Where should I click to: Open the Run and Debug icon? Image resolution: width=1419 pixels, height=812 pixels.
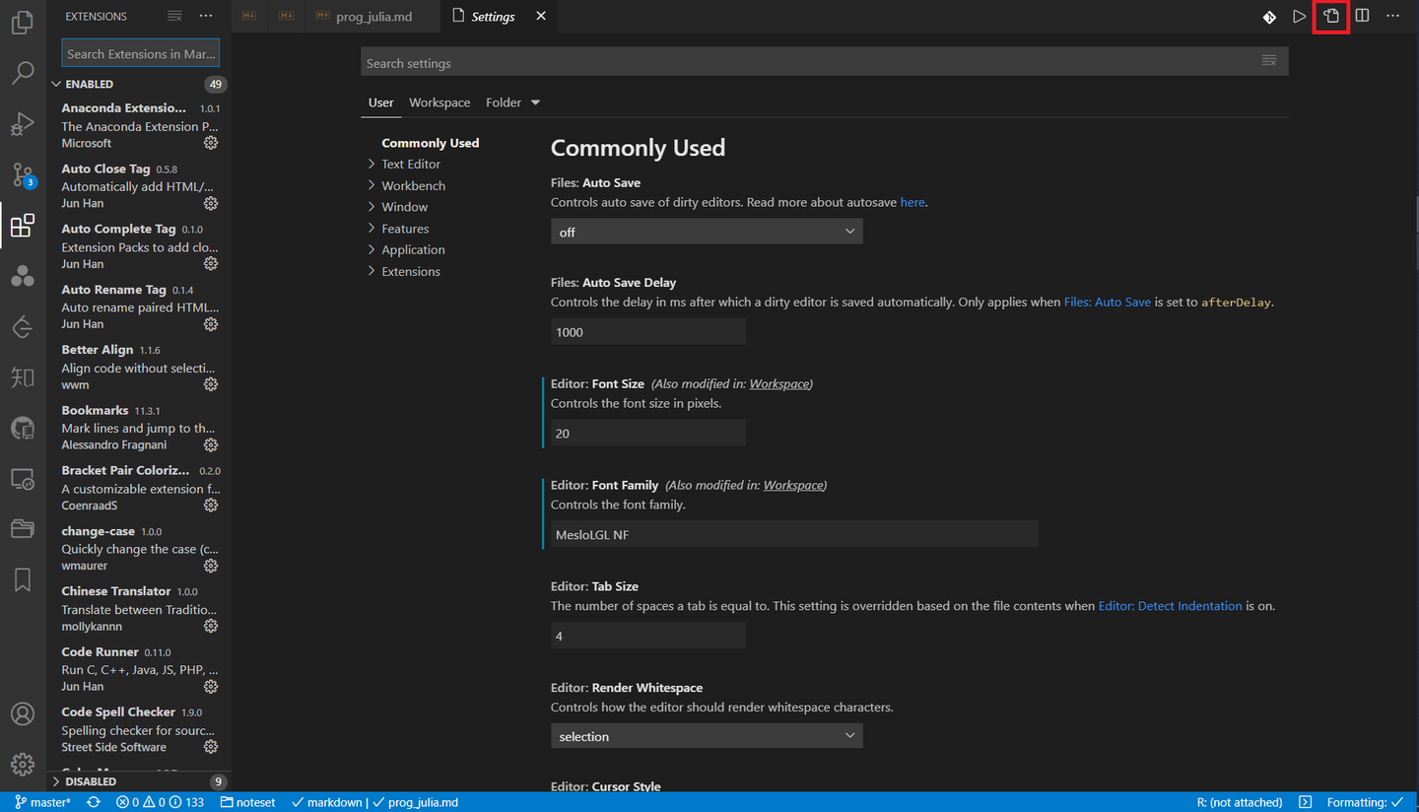click(x=23, y=123)
